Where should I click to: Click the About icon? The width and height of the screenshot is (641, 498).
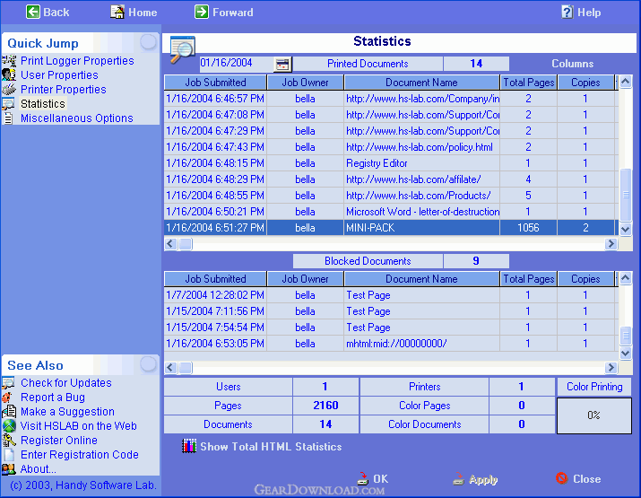tap(9, 469)
